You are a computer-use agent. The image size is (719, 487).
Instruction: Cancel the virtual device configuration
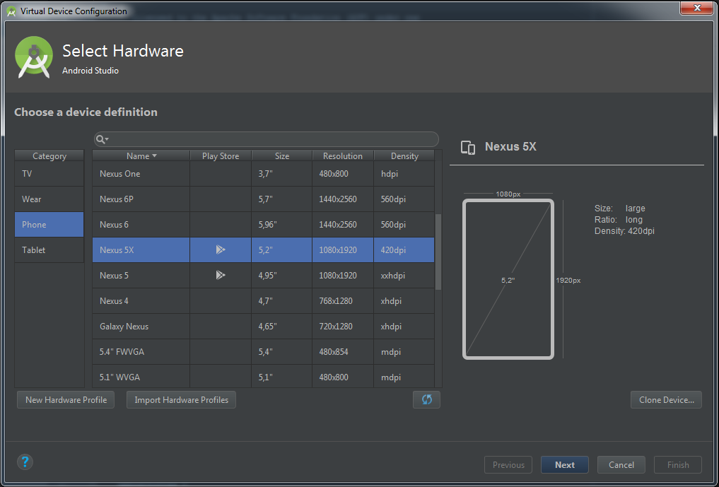tap(621, 464)
